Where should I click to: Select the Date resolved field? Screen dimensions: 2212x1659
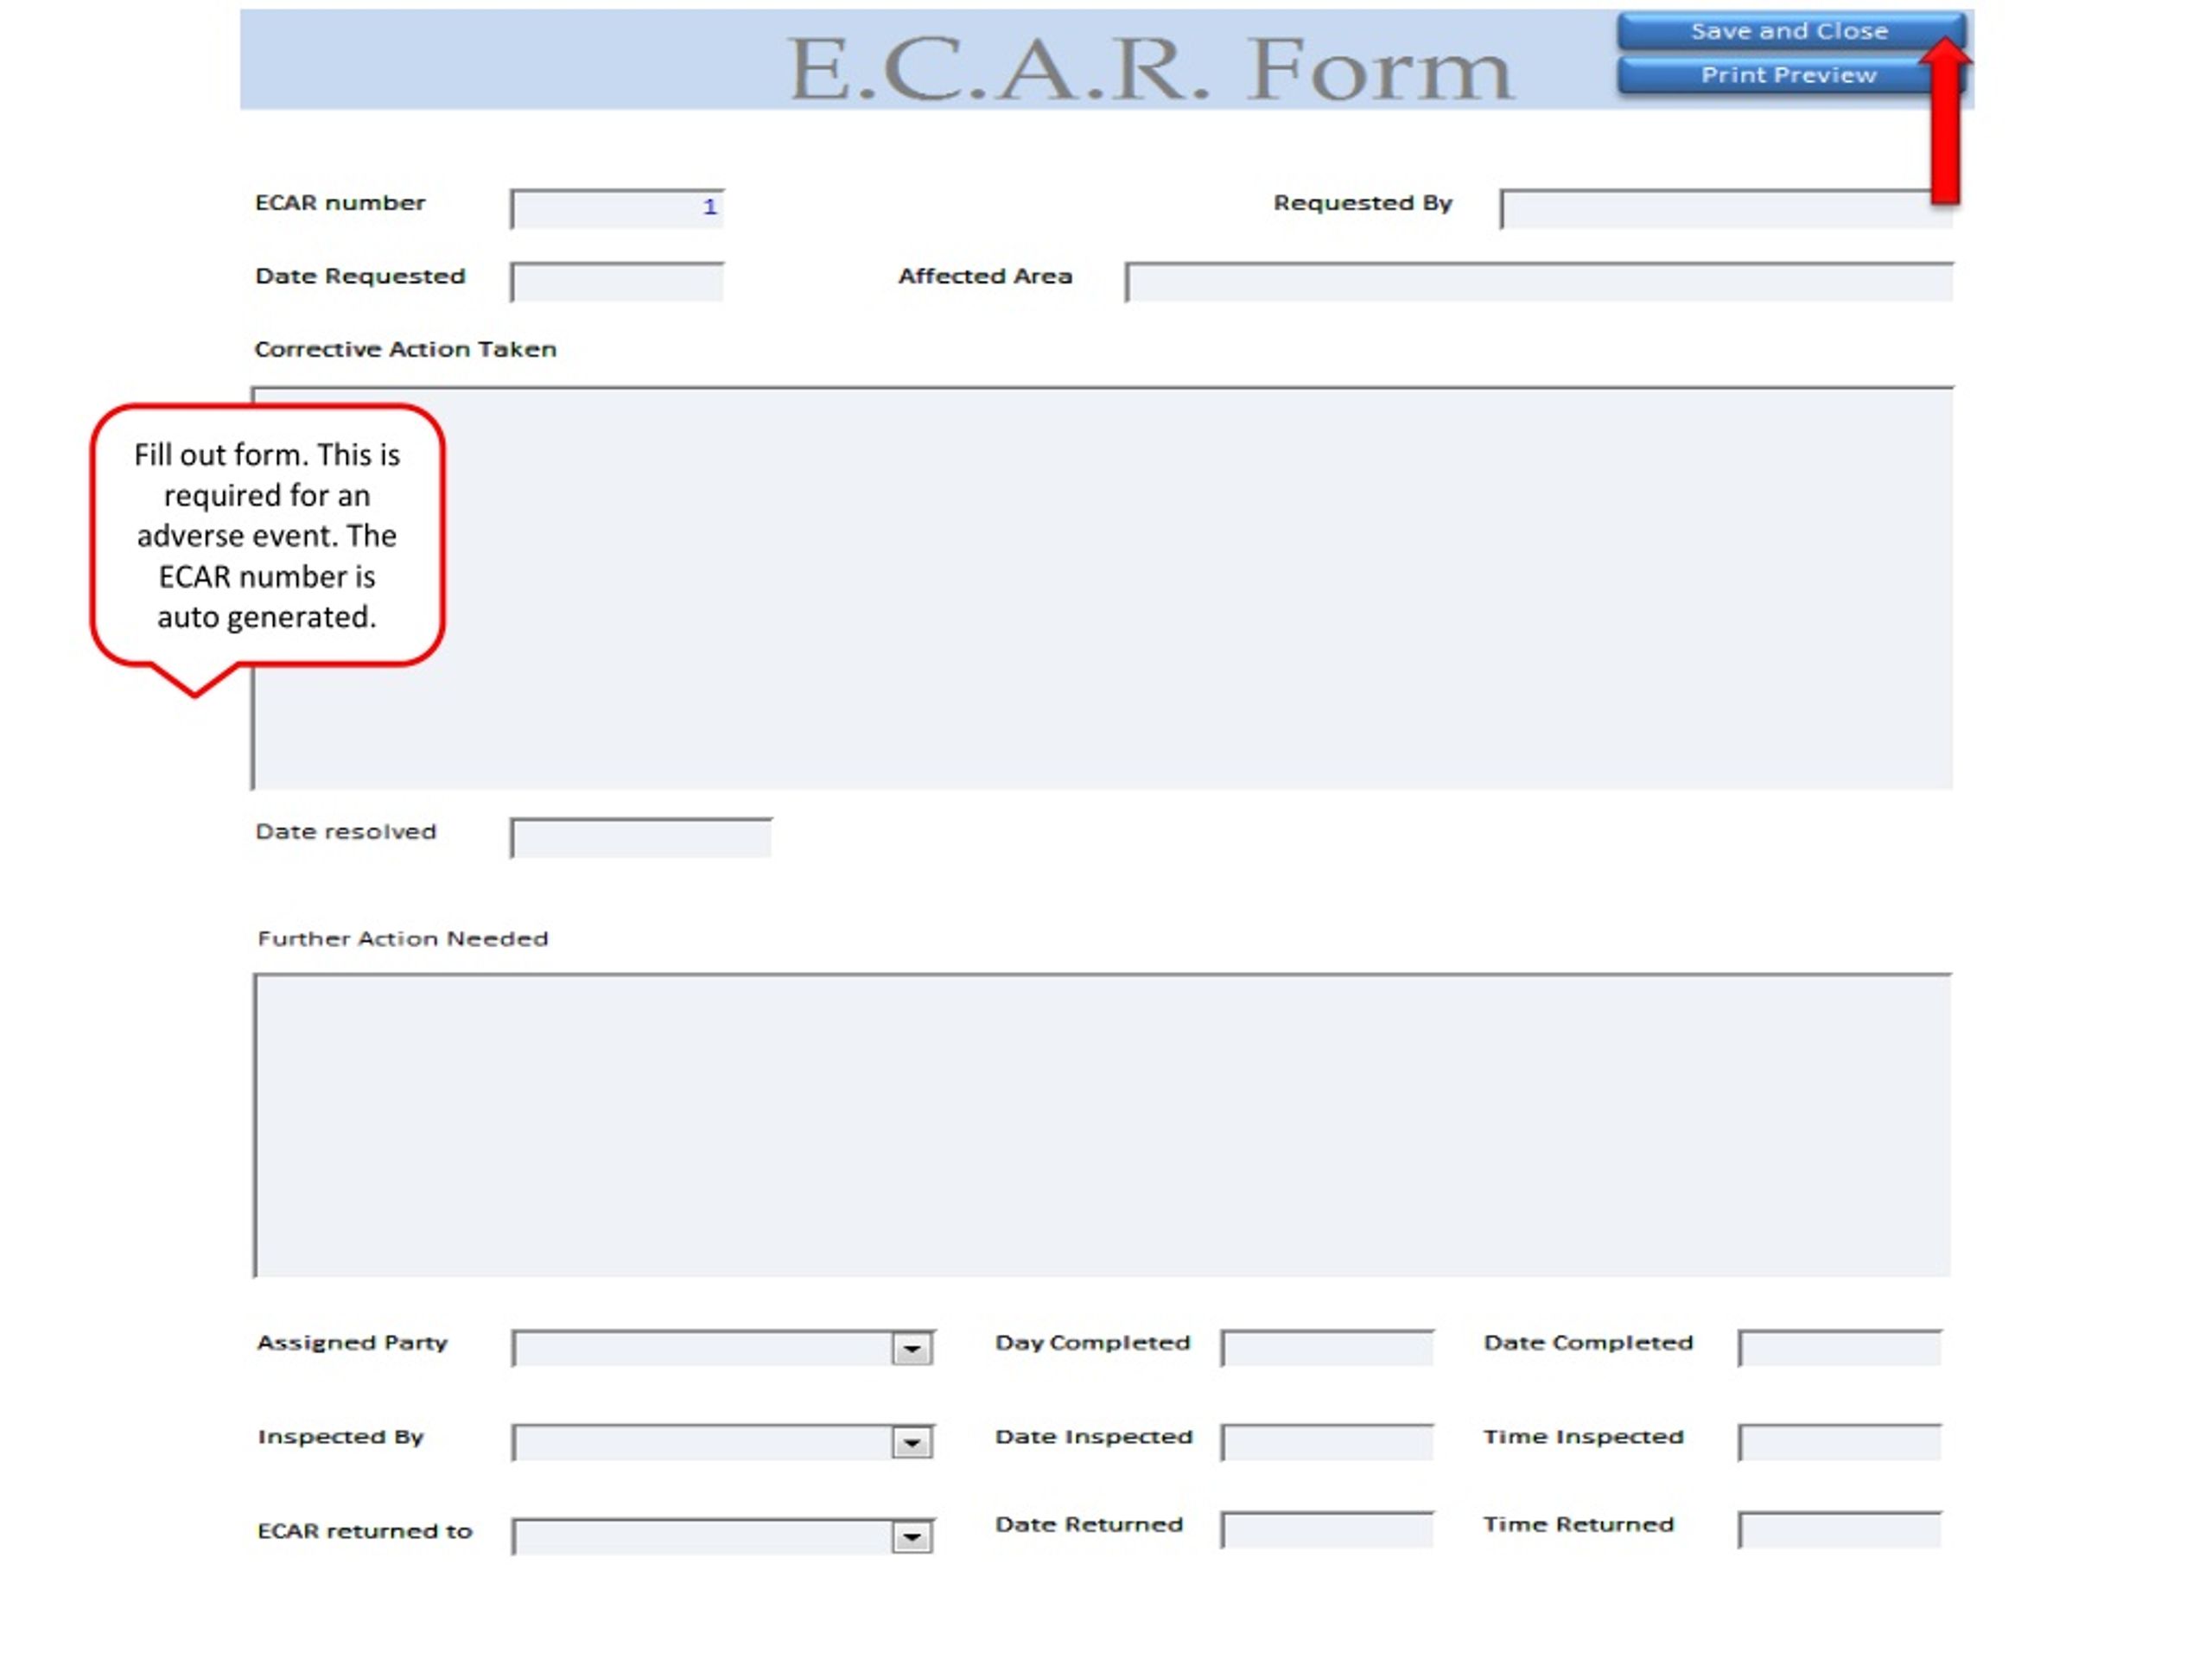(x=641, y=838)
